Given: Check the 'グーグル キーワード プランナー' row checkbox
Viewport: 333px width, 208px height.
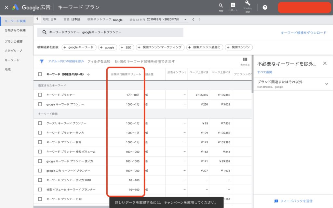Looking at the screenshot, I should click(x=40, y=123).
